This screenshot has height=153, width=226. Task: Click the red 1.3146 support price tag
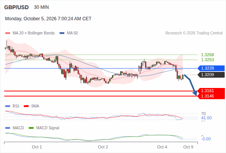[211, 96]
